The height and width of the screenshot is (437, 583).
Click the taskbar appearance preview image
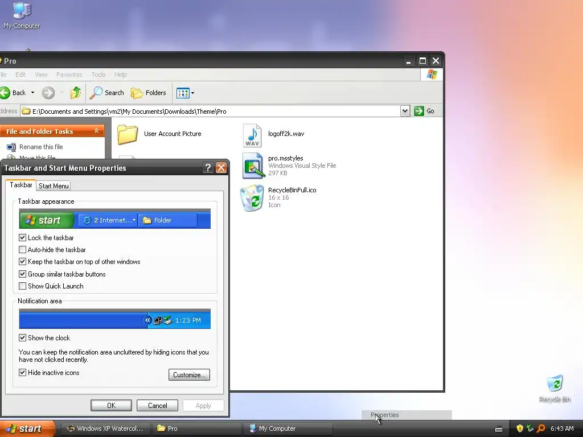point(114,218)
